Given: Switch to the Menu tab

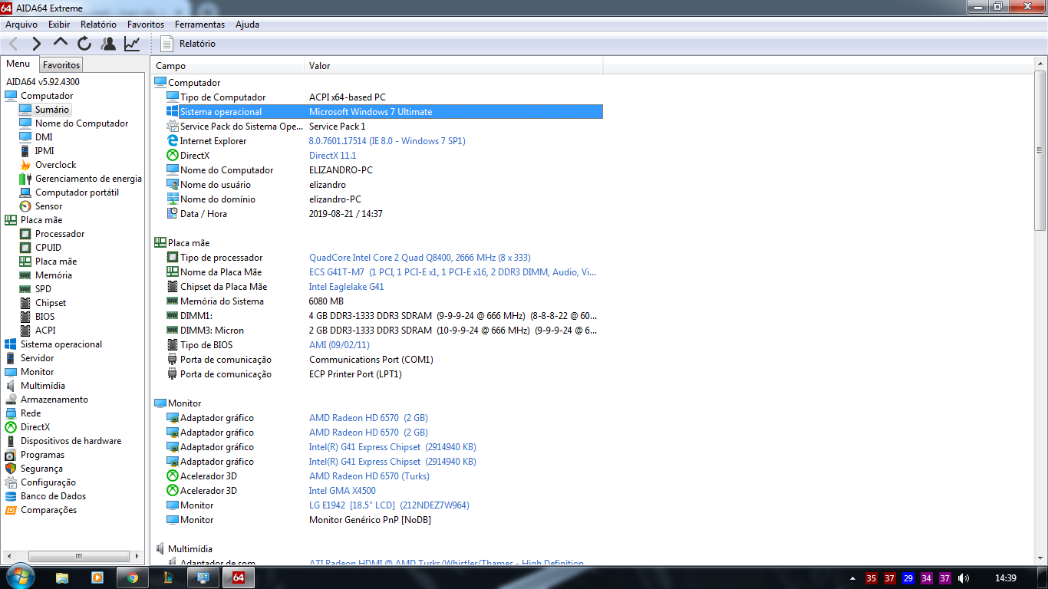Looking at the screenshot, I should tap(18, 64).
